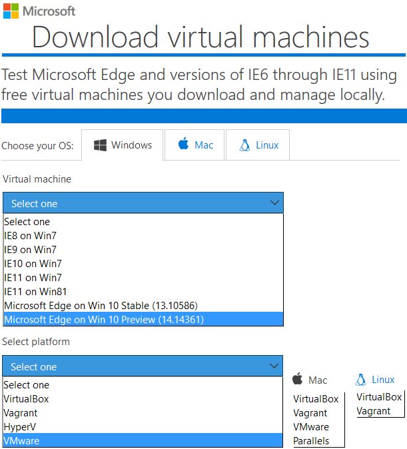The width and height of the screenshot is (407, 449).
Task: Switch to the Windows OS tab
Action: coord(123,145)
